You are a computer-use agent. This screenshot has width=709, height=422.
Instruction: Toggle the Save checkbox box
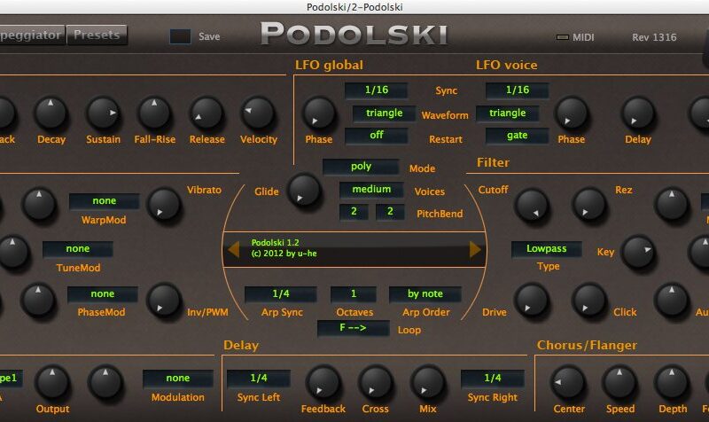[x=181, y=36]
